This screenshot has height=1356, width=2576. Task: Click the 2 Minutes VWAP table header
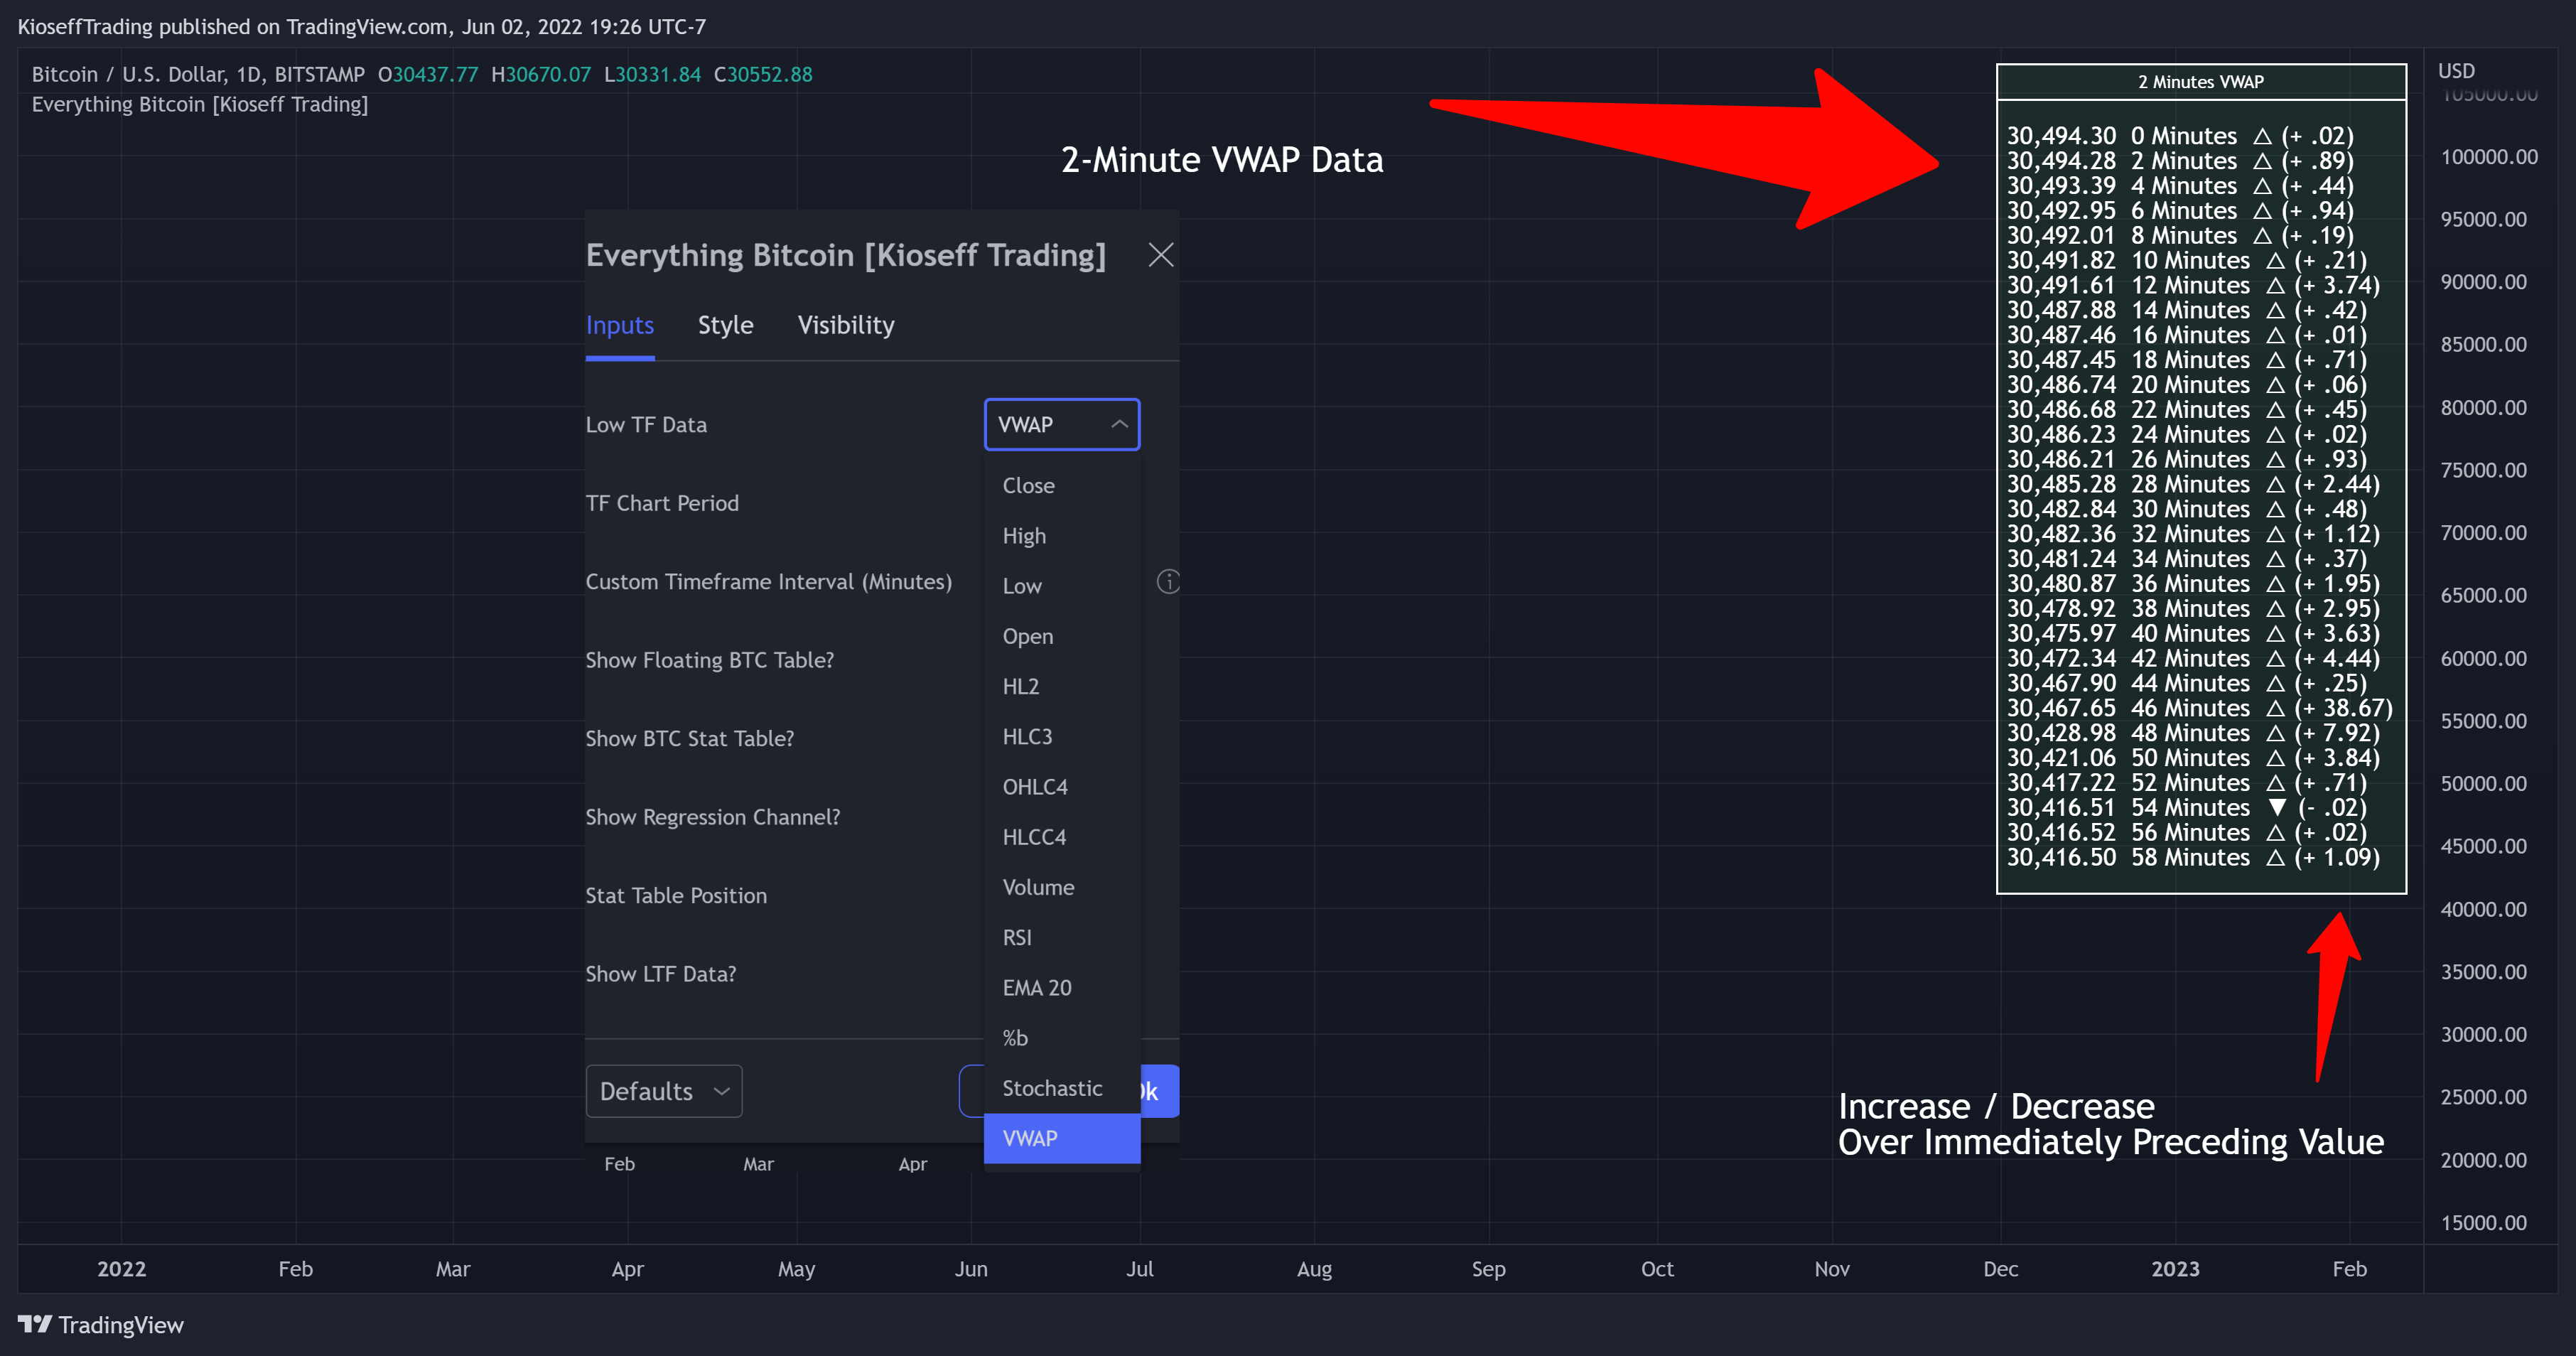tap(2200, 82)
